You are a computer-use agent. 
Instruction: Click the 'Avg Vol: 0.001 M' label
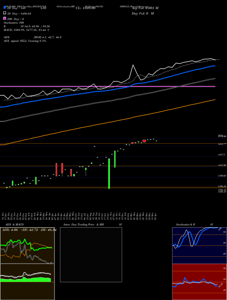tap(145, 8)
